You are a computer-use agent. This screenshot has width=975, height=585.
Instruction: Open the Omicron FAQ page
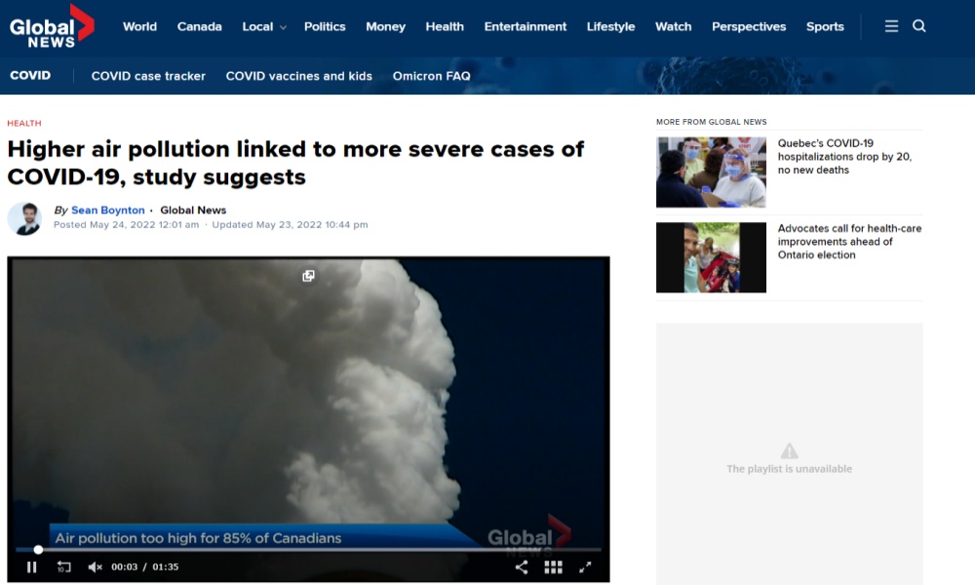(432, 76)
